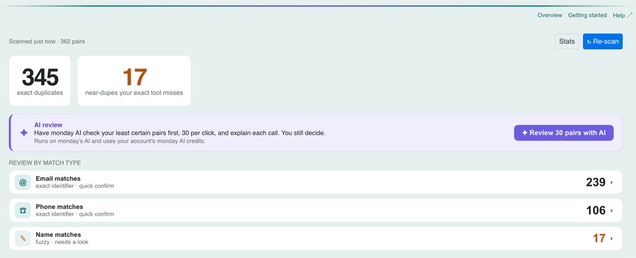Start a Re-scan
This screenshot has width=636, height=258.
pyautogui.click(x=603, y=41)
